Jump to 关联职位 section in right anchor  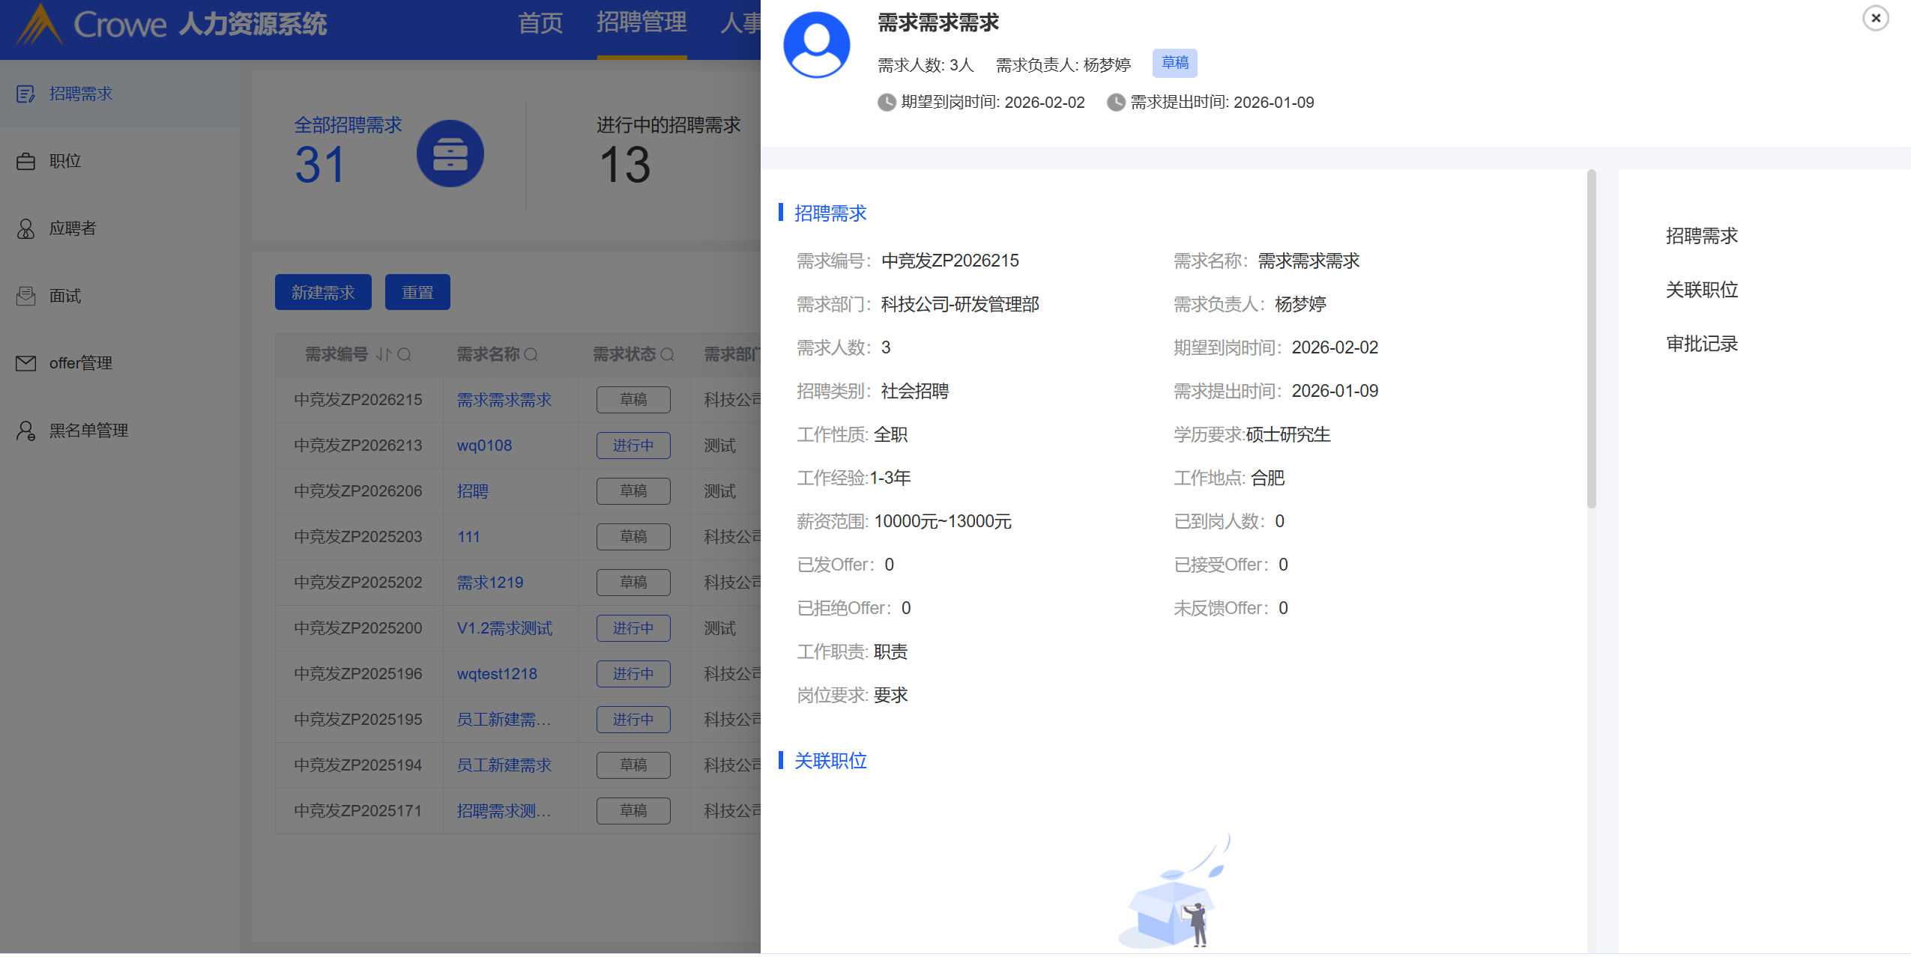click(x=1701, y=290)
